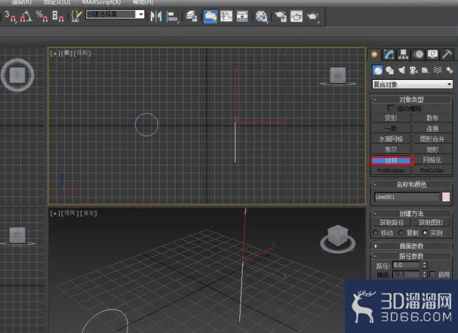Expand the 曲面参数 rollout
Image resolution: width=458 pixels, height=333 pixels.
coord(411,246)
